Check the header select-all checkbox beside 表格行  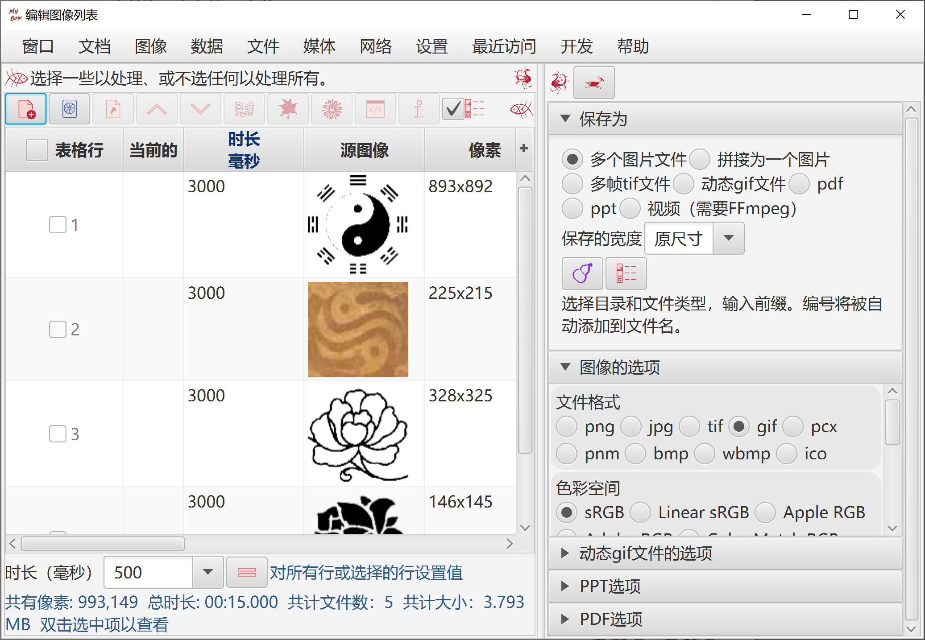[37, 150]
